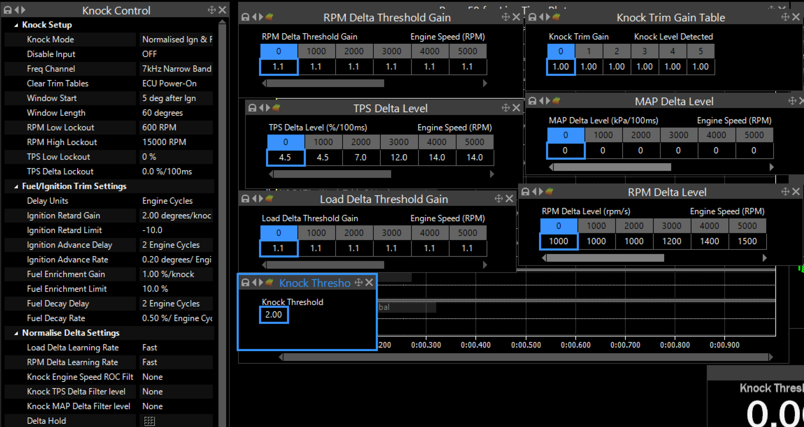Select the 12.0 cell in TPS Delta Level table
Image resolution: width=804 pixels, height=427 pixels.
point(398,157)
